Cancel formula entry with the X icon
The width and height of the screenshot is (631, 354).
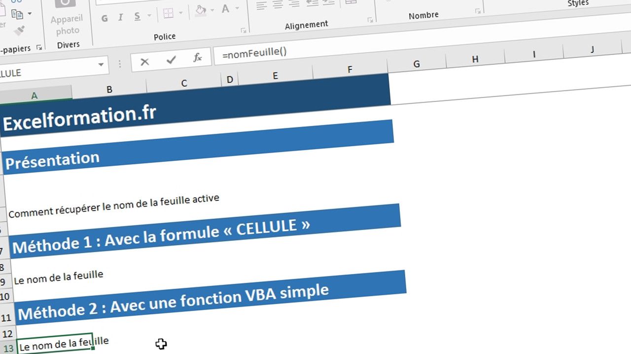[144, 61]
